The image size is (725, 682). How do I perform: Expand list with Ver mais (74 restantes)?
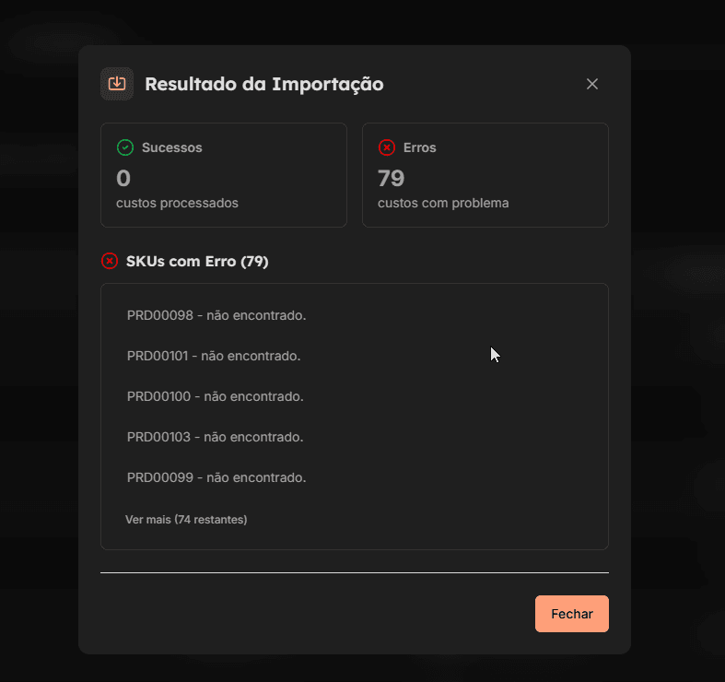click(x=186, y=520)
